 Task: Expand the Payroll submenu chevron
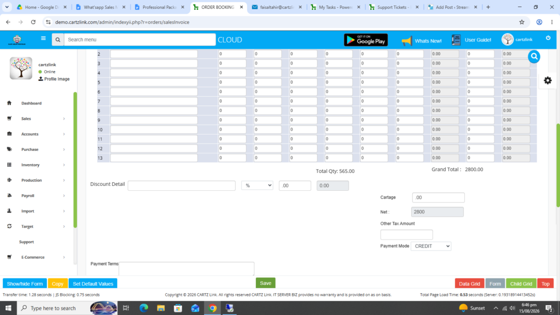click(x=64, y=195)
